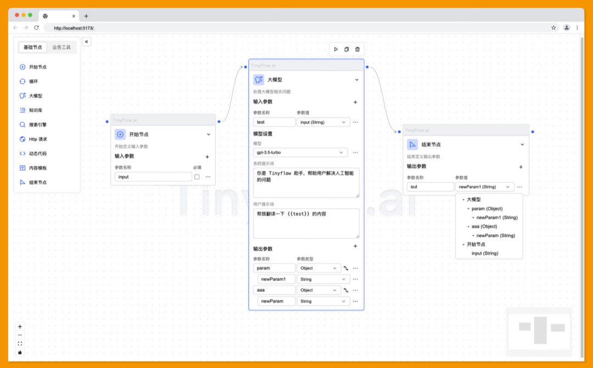This screenshot has height=368, width=593.
Task: Delete the node using trash icon
Action: coord(357,49)
